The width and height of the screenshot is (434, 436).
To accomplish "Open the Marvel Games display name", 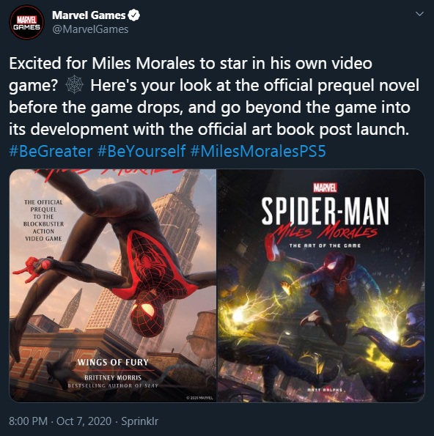I will (89, 15).
